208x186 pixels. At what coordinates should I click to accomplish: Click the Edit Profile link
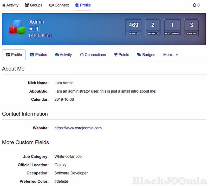[x=41, y=36]
